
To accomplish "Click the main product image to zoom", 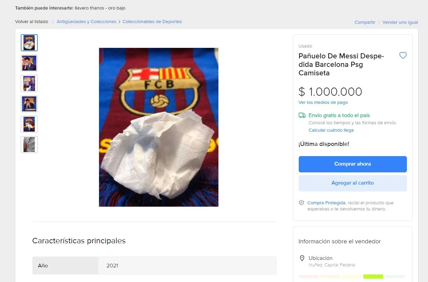I will point(159,127).
